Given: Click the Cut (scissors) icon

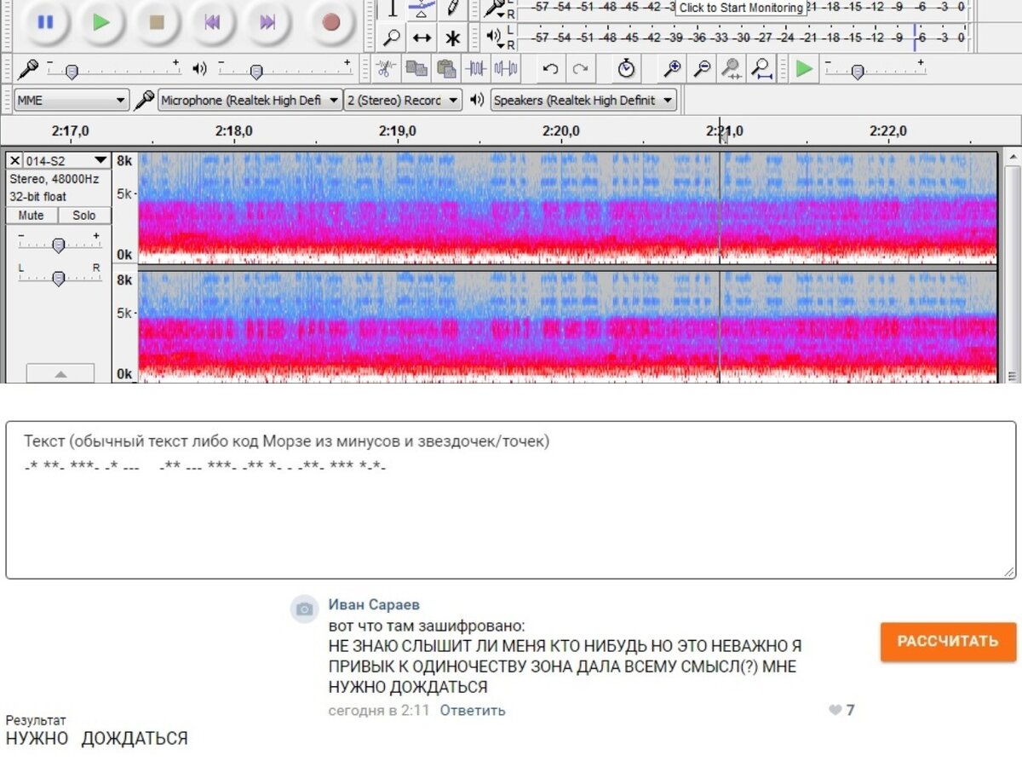Looking at the screenshot, I should click(x=386, y=68).
